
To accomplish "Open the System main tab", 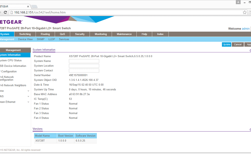I will [7, 34].
